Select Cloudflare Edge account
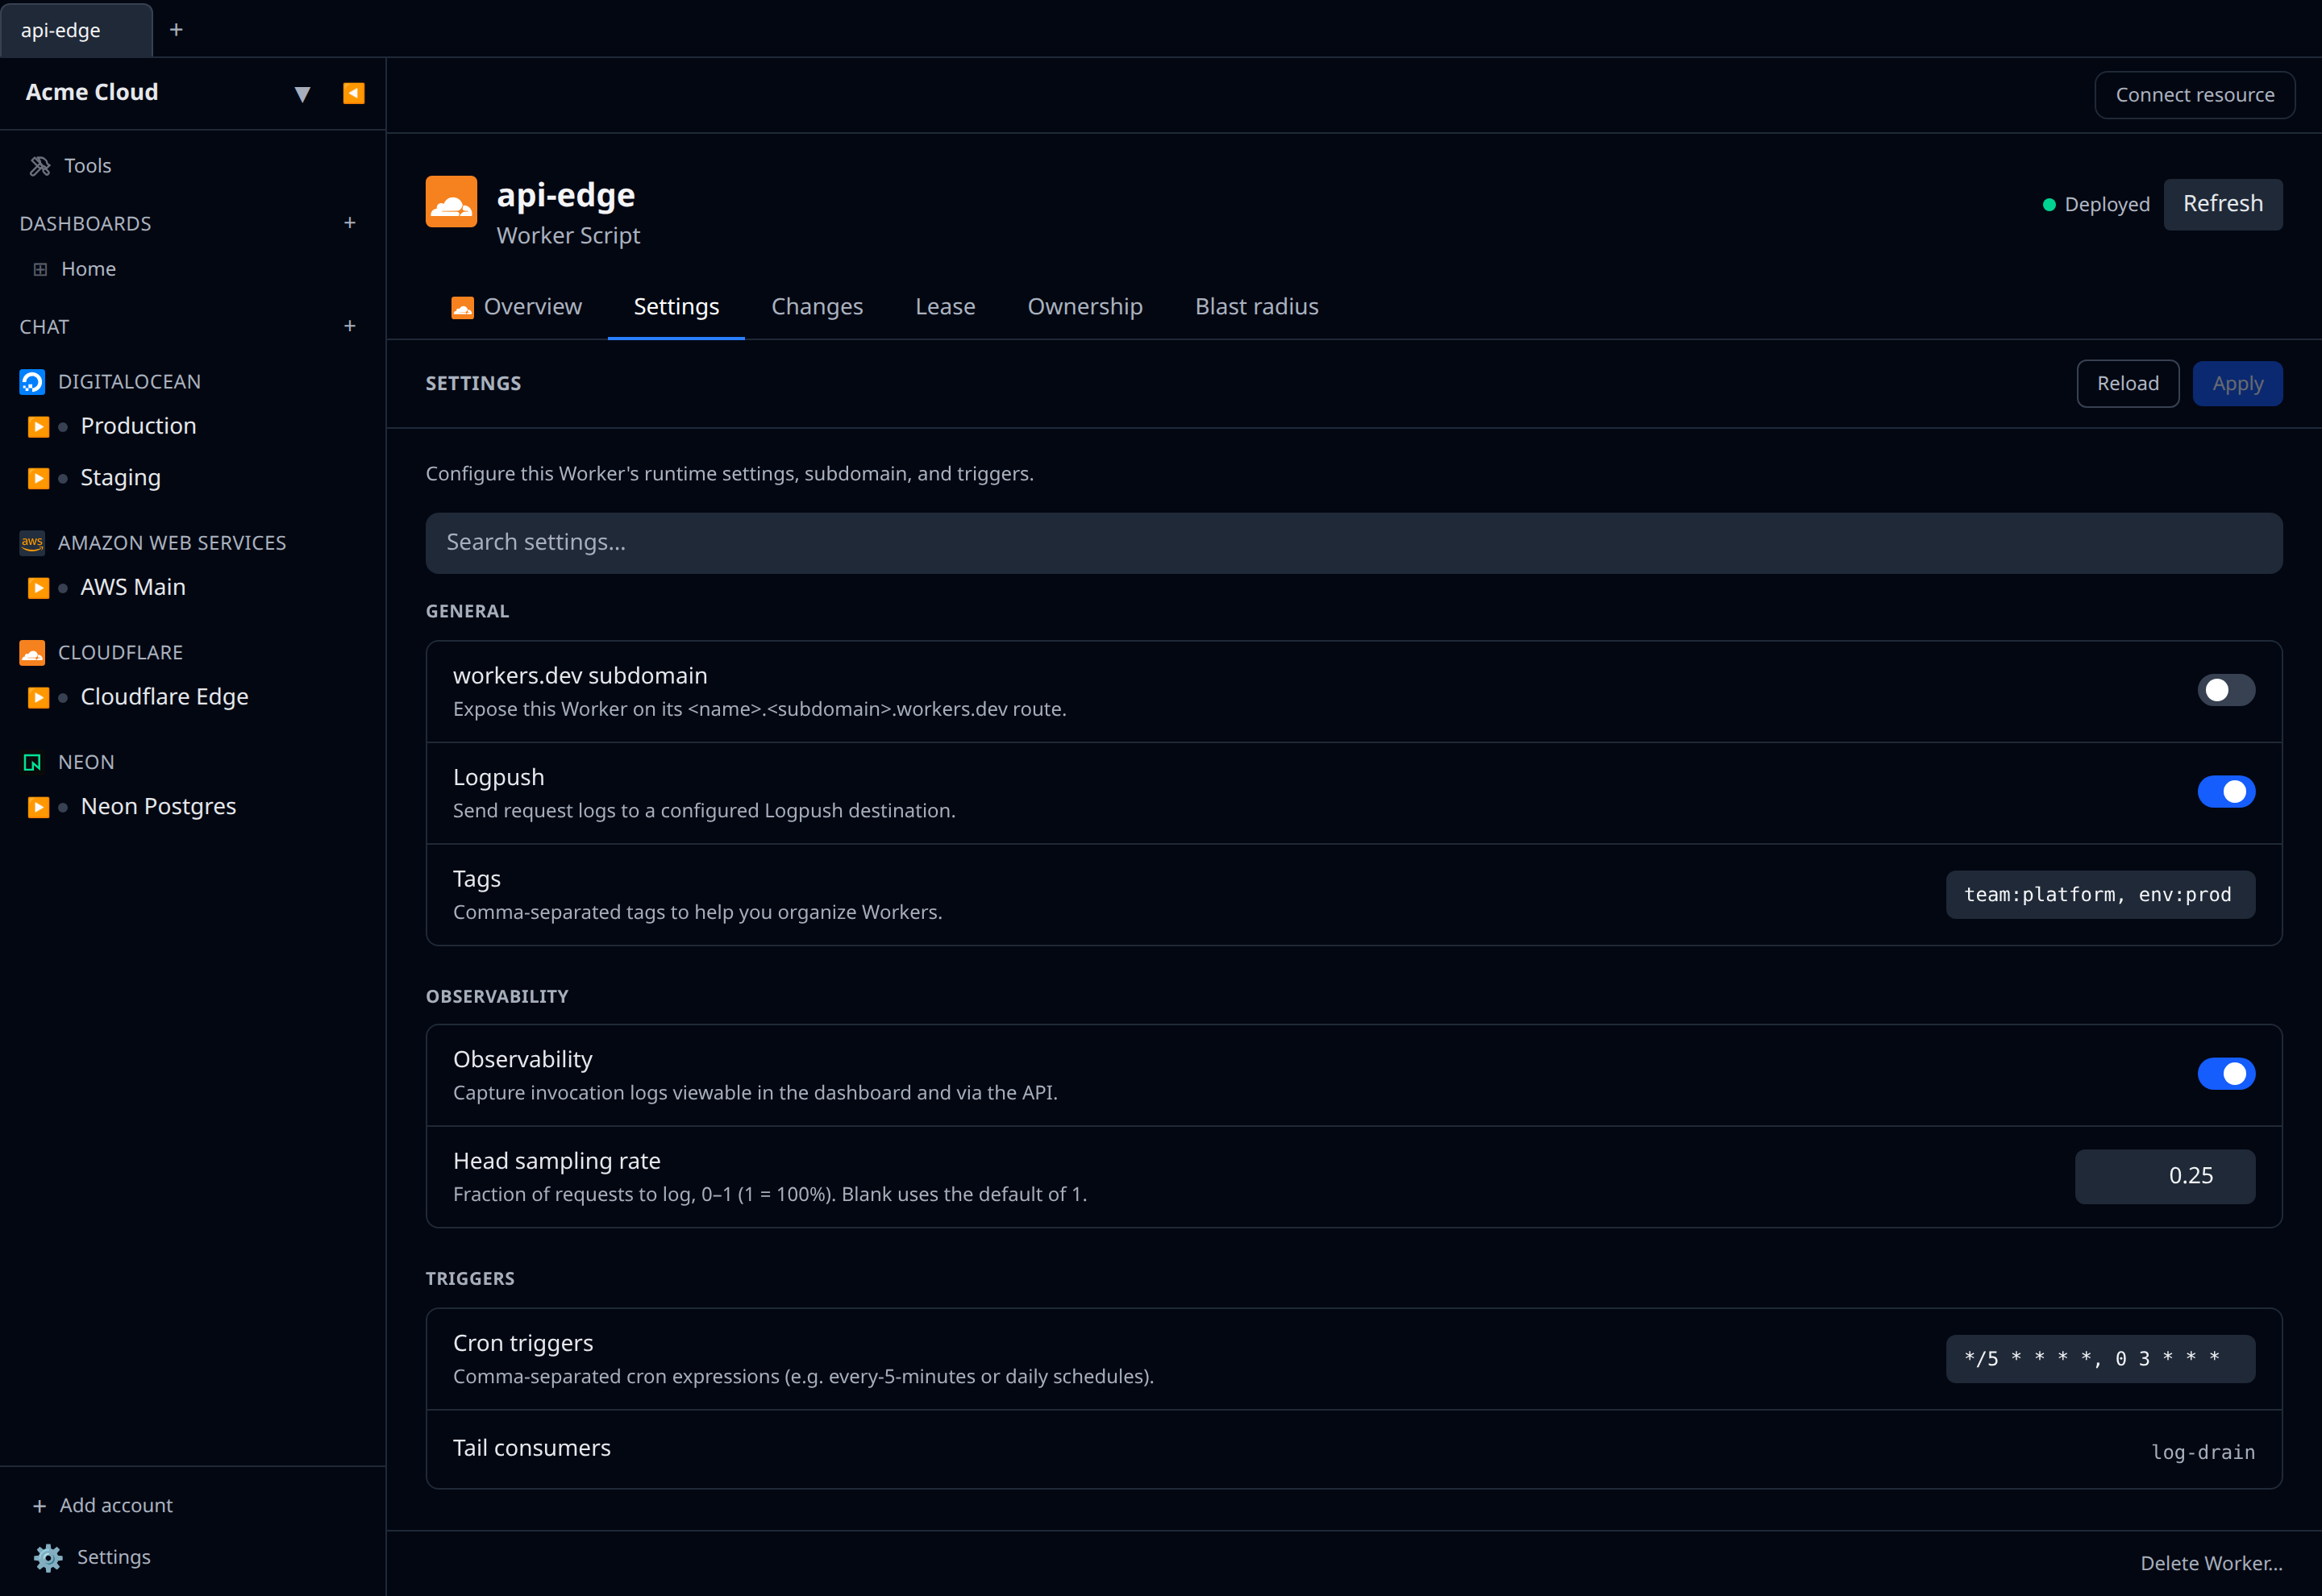2322x1596 pixels. [164, 697]
